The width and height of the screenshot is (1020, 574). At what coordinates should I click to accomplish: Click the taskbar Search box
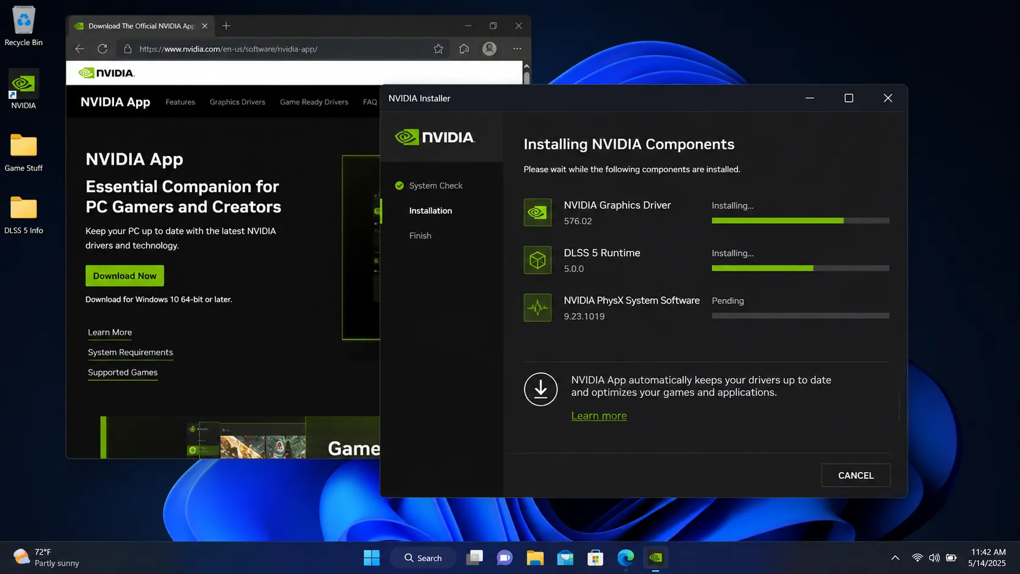click(x=423, y=558)
